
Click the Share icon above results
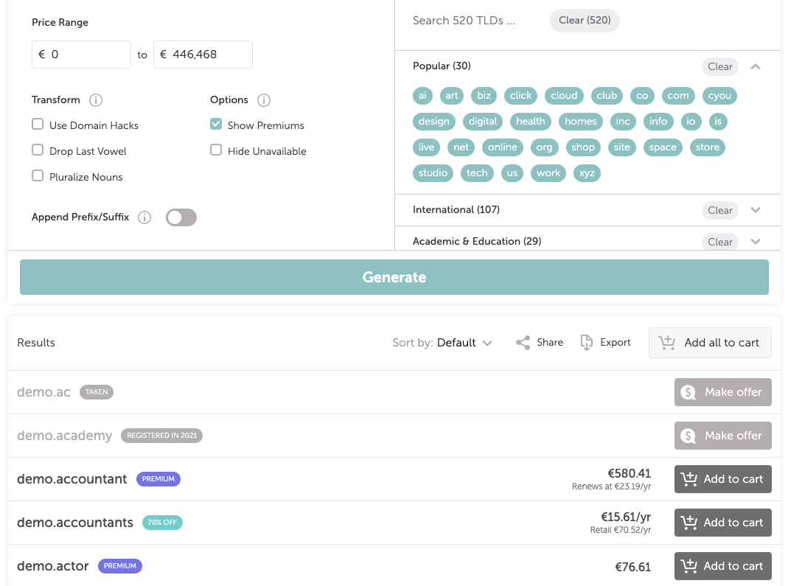[522, 342]
